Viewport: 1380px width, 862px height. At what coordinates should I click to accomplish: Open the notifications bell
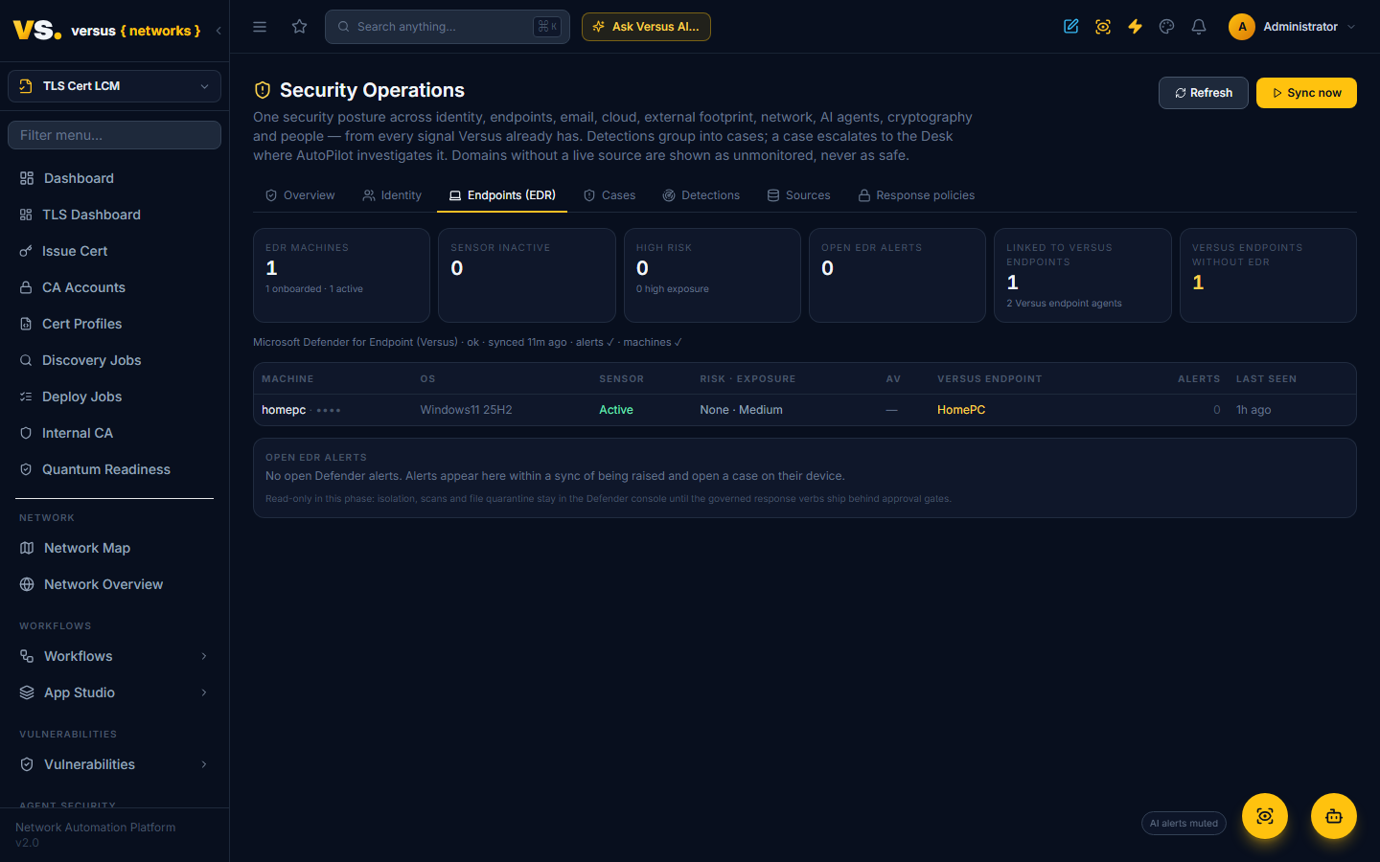tap(1199, 27)
